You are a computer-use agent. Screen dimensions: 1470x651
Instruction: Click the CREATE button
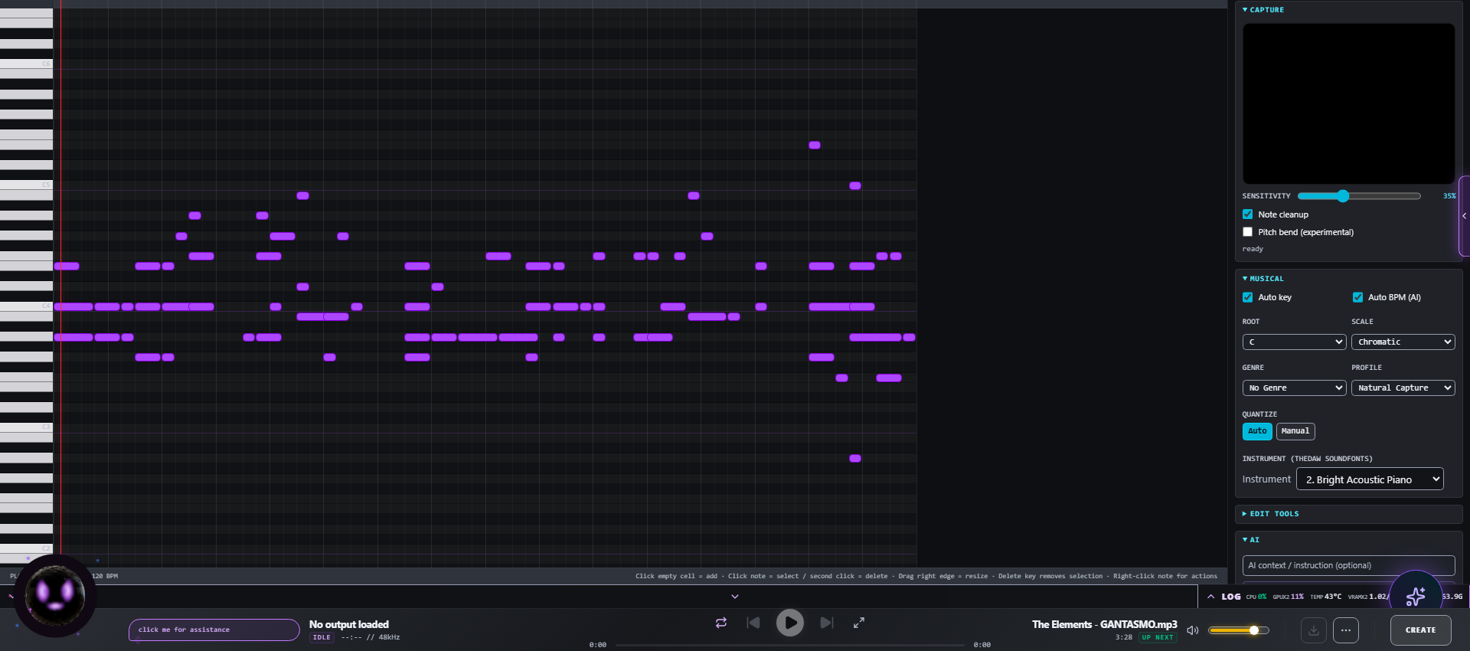click(1421, 630)
